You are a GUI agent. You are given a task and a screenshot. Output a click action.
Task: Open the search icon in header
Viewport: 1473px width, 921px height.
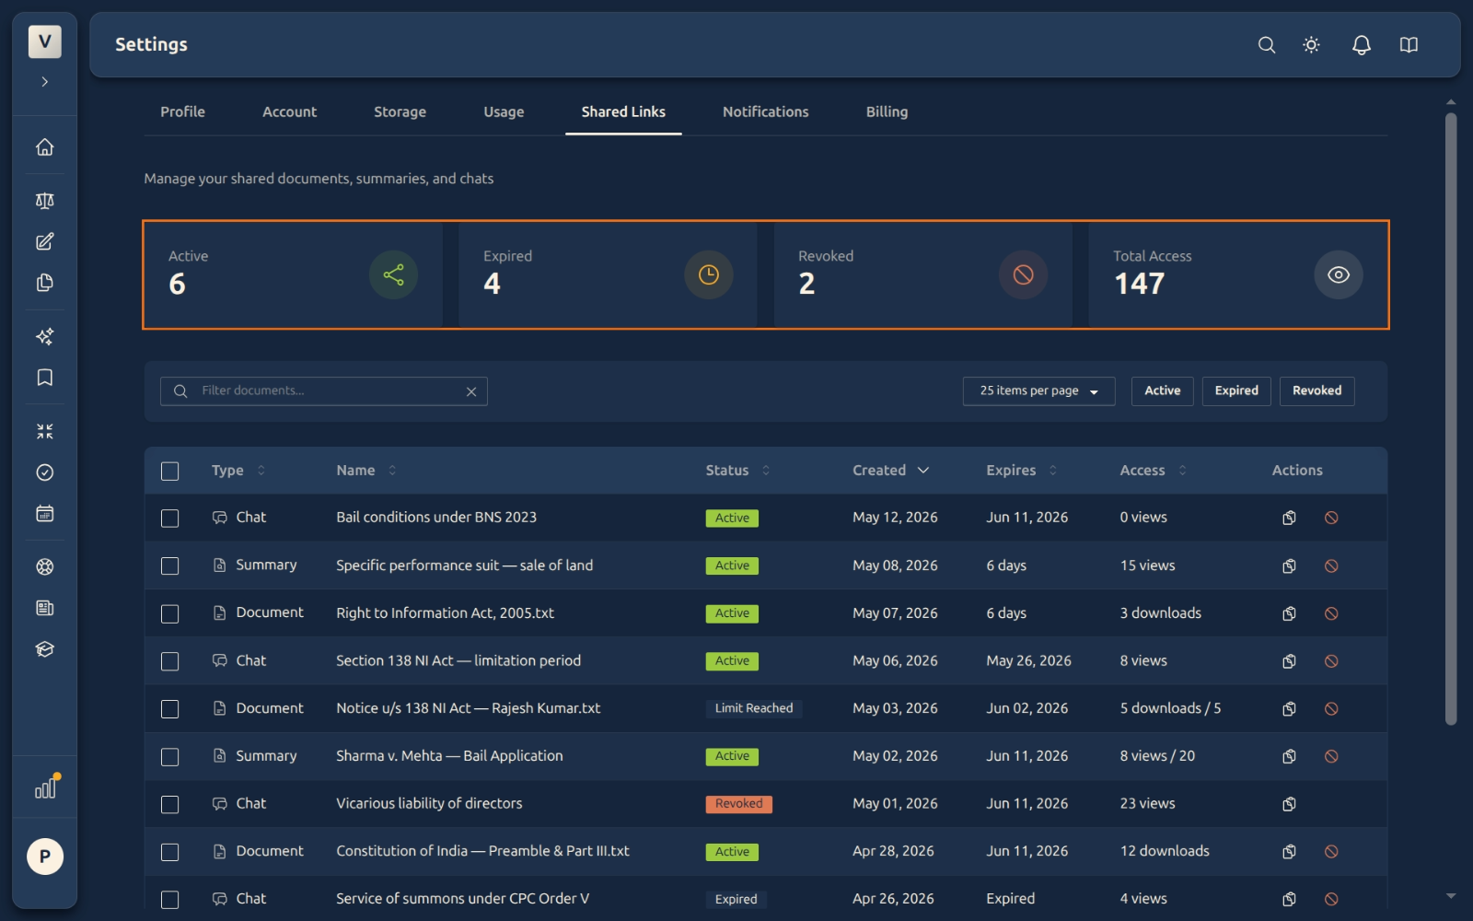(x=1267, y=45)
